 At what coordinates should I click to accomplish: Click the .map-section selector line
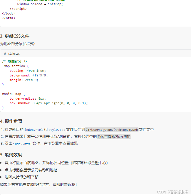tap(15, 66)
